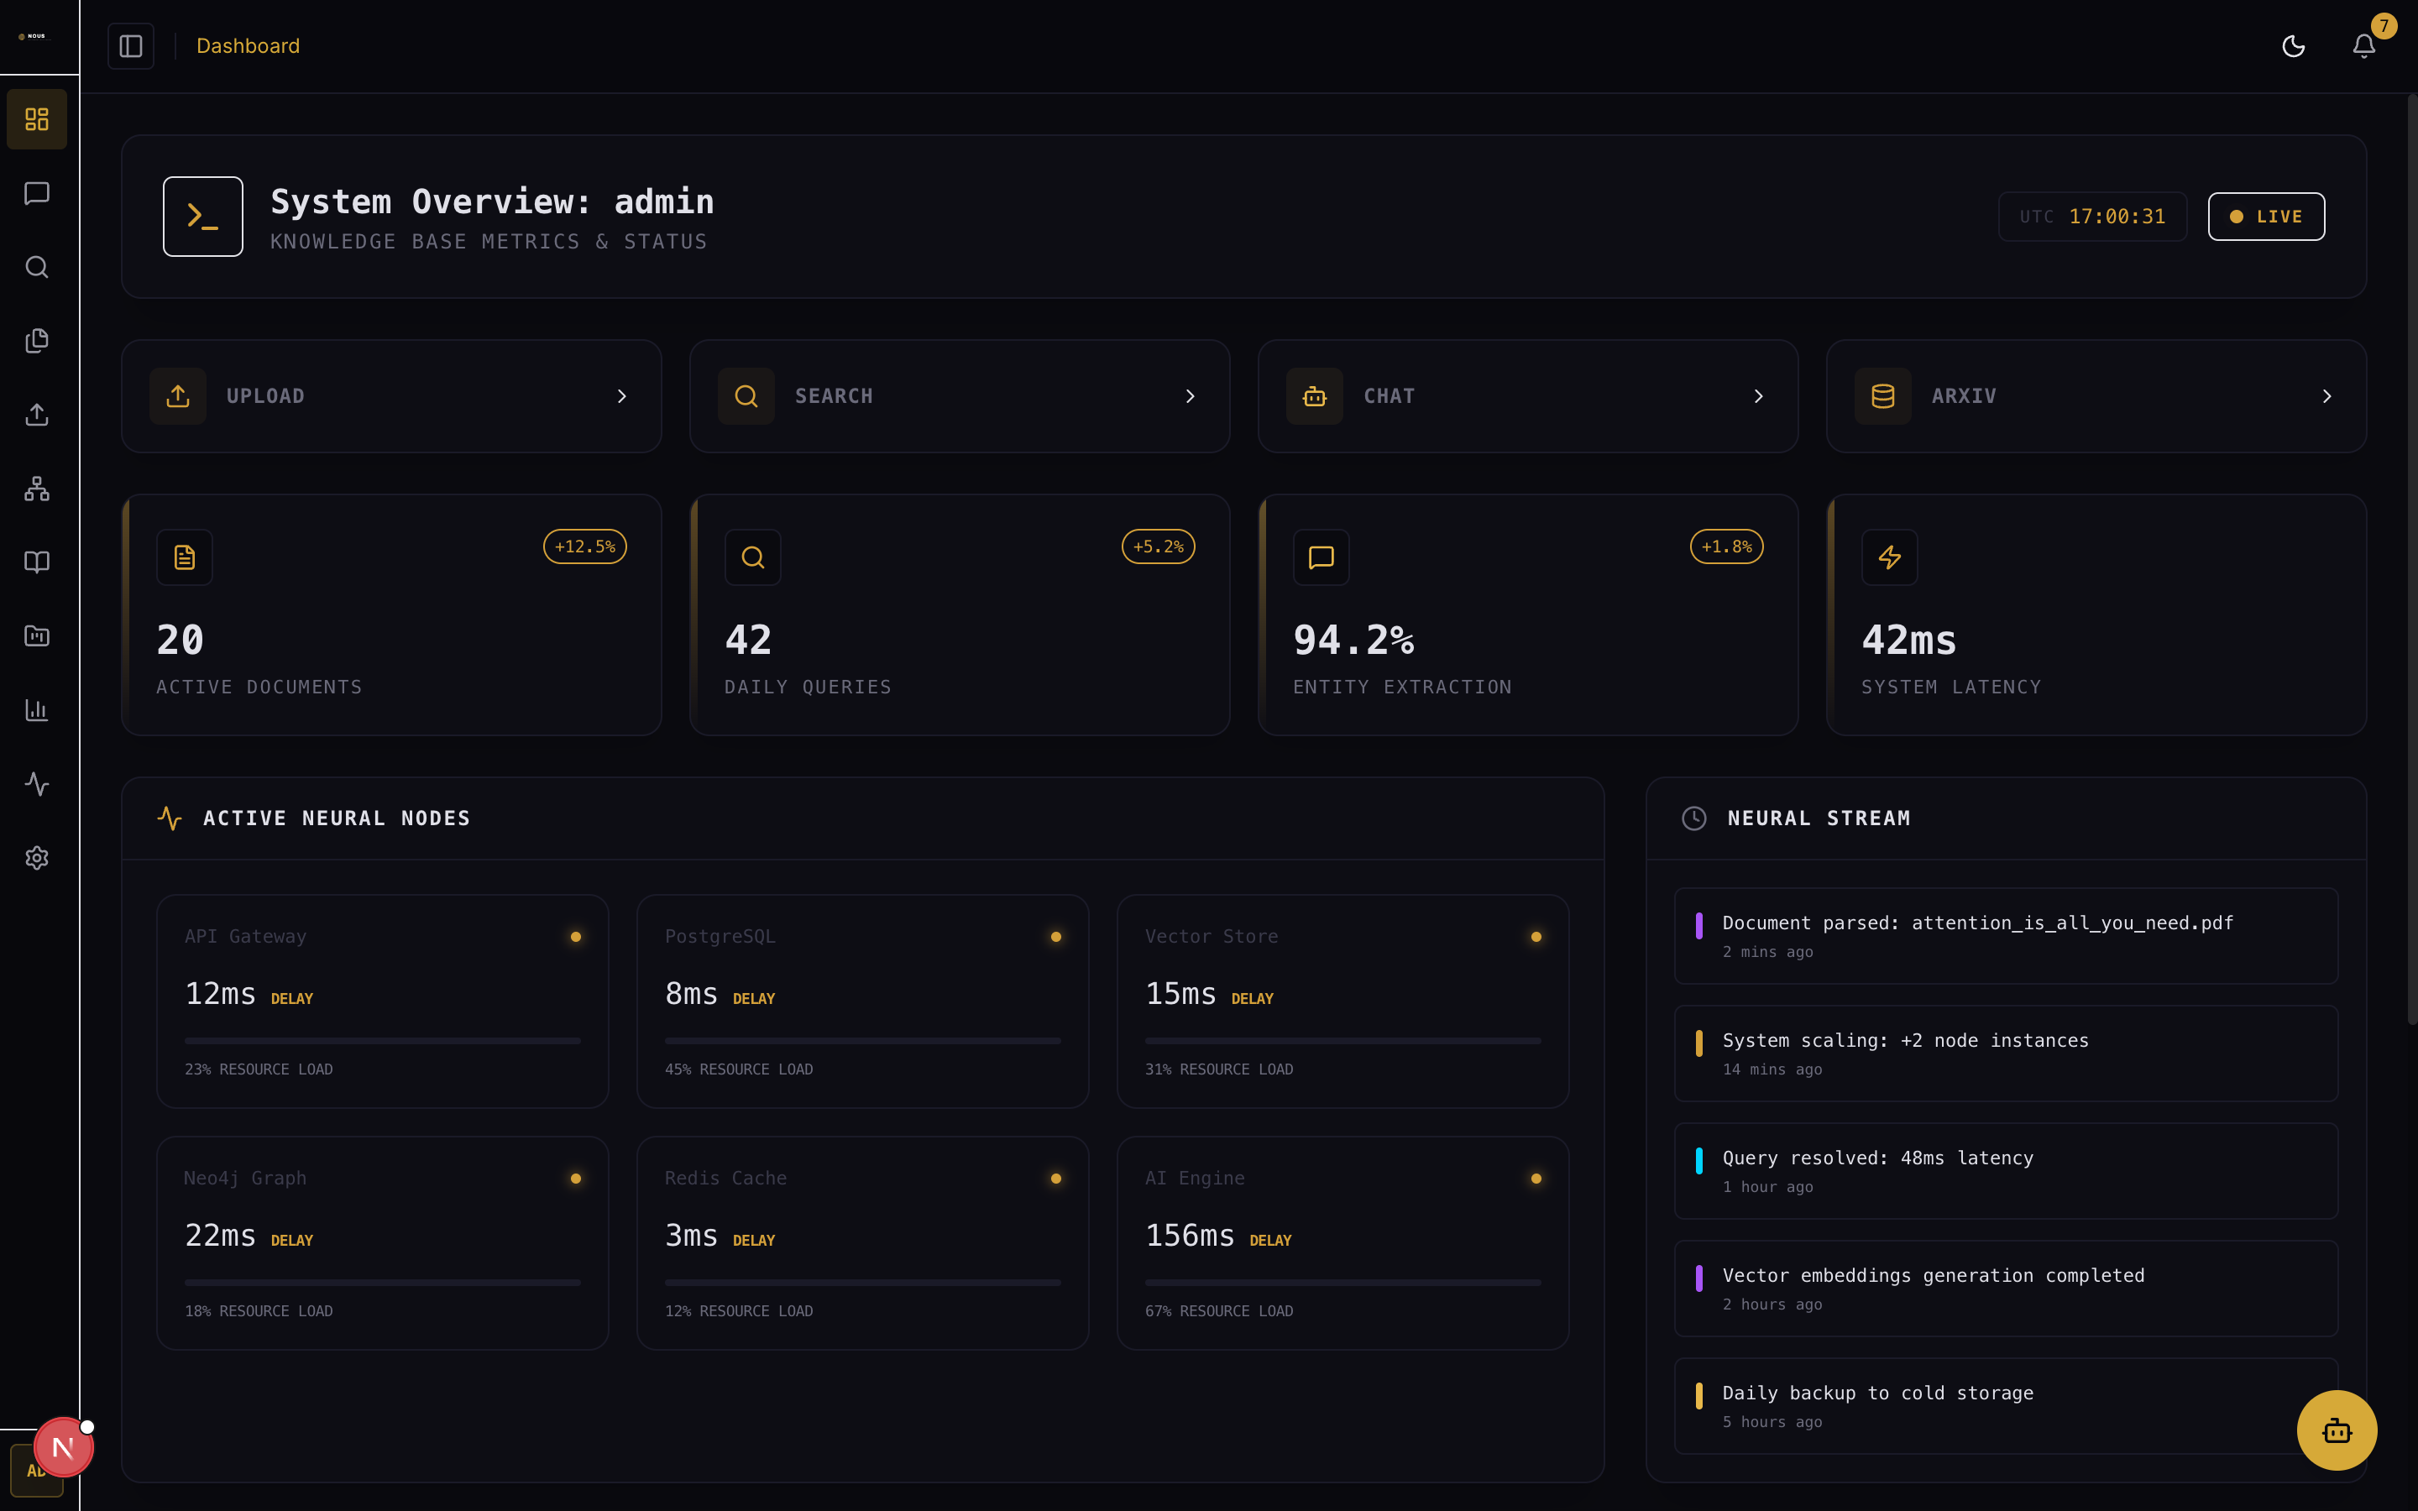Screen dimensions: 2418x1511
Task: Open the activity pulse icon in sidebar
Action: pos(37,783)
